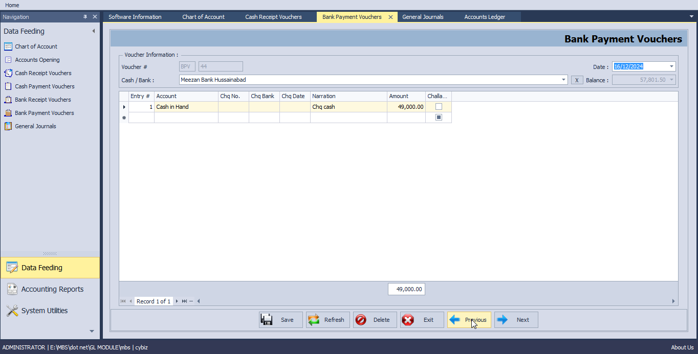Go to last record in navigator
This screenshot has height=354, width=698.
pos(184,301)
